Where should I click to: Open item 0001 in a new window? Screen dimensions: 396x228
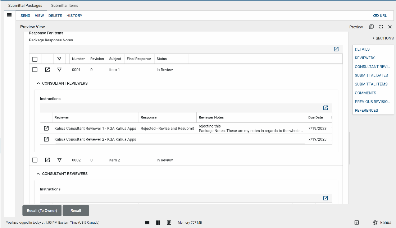[x=47, y=70]
